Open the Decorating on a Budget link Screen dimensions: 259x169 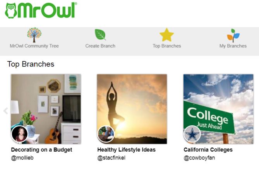pos(42,150)
